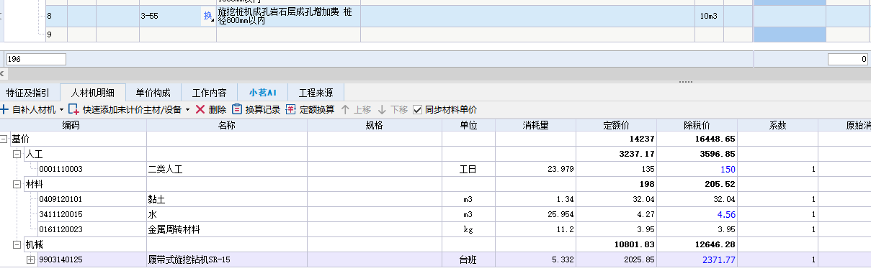The width and height of the screenshot is (871, 276).
Task: Click the 定额换算 icon
Action: pyautogui.click(x=291, y=110)
